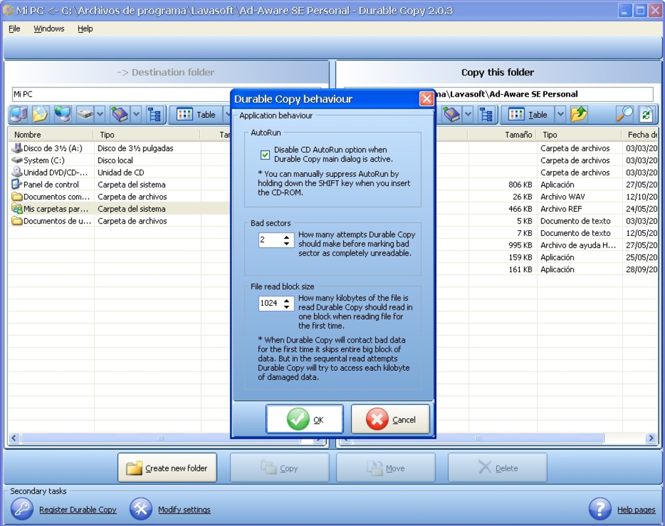Select the Archivo WAV row in the source list
This screenshot has width=665, height=526.
pyautogui.click(x=546, y=197)
